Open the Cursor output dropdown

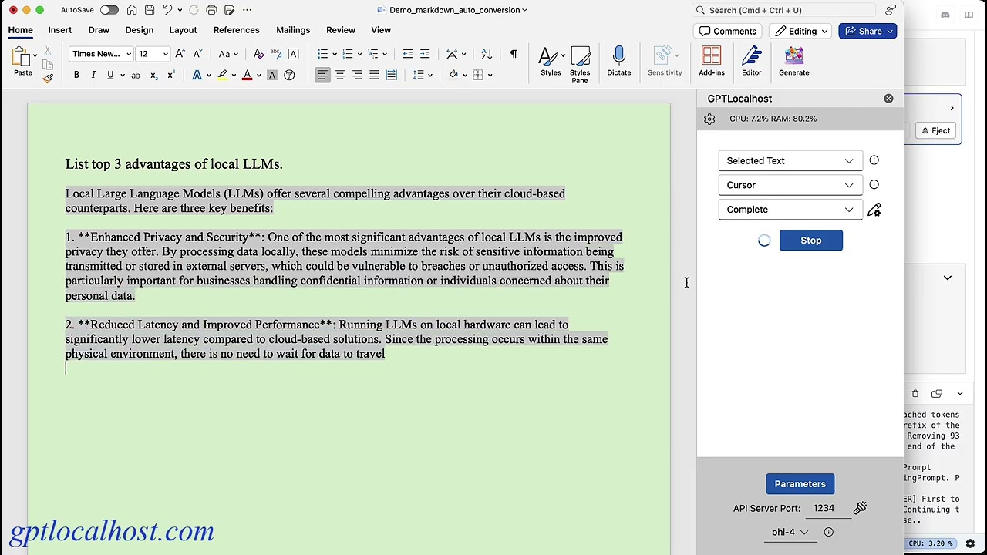click(x=790, y=185)
